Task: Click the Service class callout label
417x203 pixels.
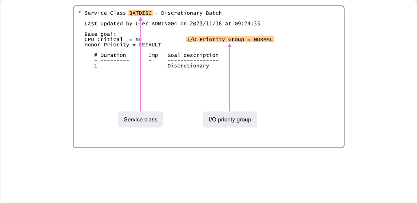Action: click(x=140, y=119)
